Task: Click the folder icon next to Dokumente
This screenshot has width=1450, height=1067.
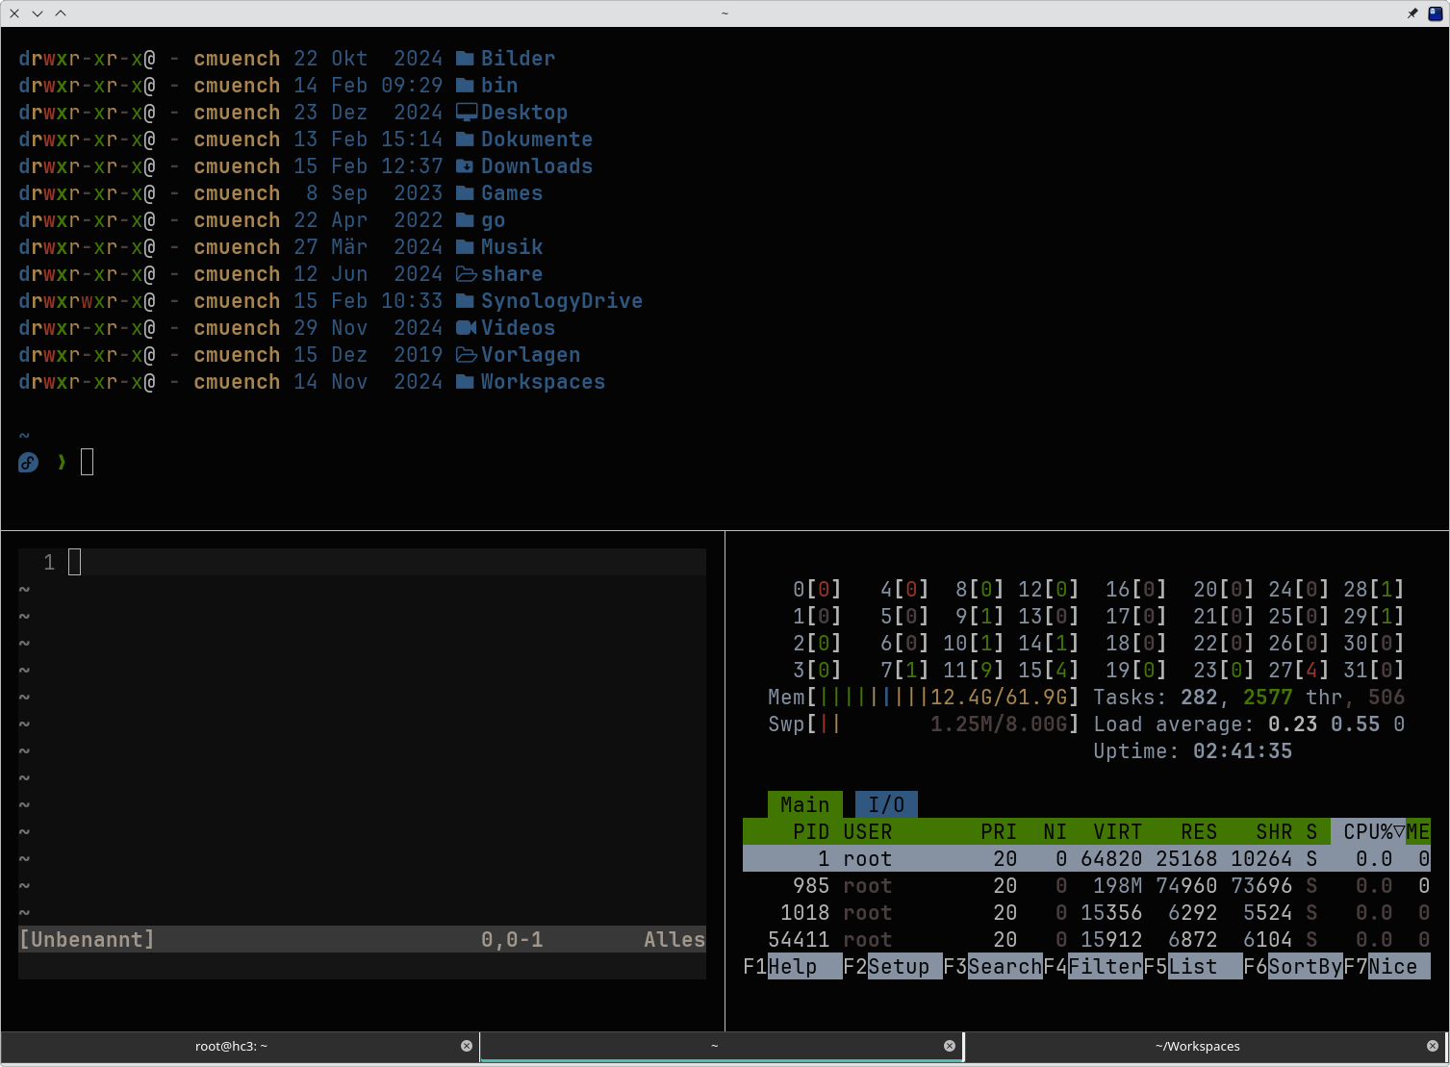Action: pyautogui.click(x=465, y=140)
